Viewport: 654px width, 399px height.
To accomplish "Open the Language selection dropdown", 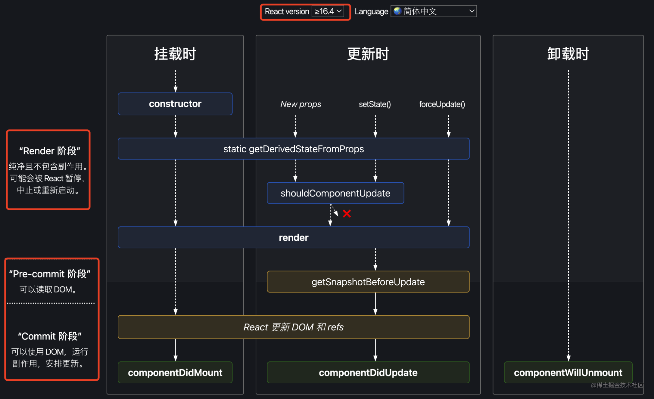I will click(433, 11).
